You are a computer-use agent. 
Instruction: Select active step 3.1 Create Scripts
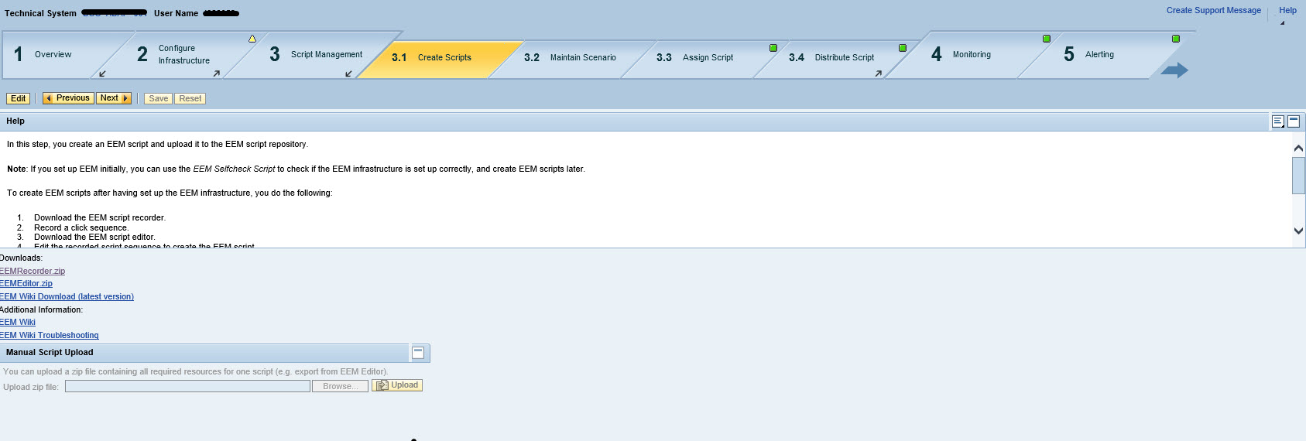pyautogui.click(x=444, y=57)
